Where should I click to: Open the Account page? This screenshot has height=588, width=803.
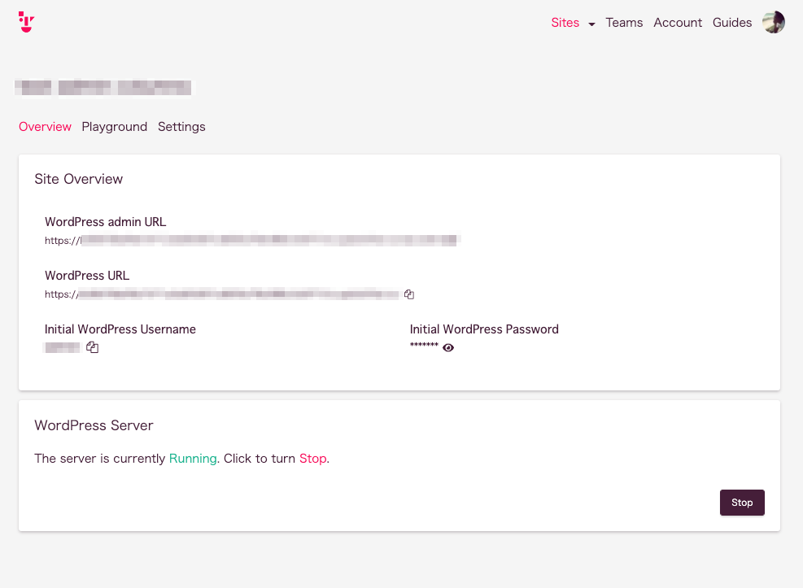678,23
